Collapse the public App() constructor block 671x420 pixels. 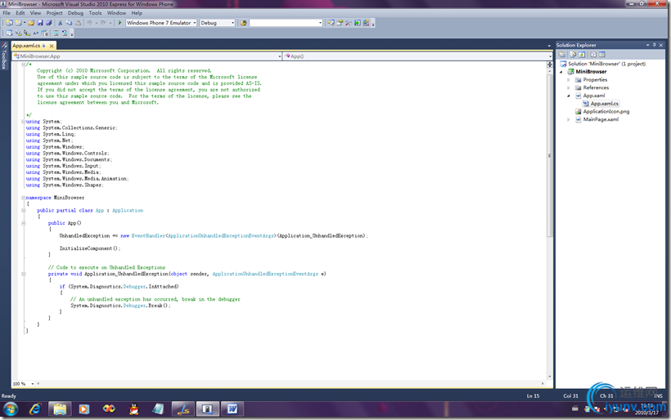coord(24,223)
